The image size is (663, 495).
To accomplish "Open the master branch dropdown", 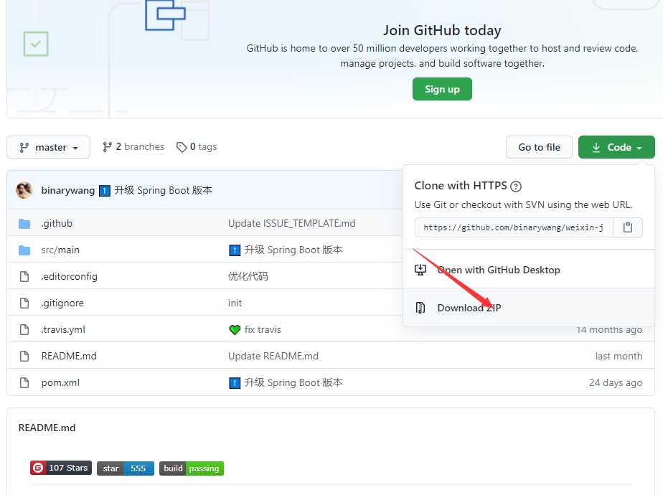I will pos(49,147).
